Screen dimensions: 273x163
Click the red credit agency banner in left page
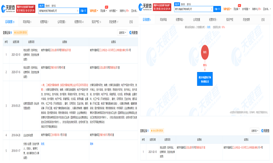click(26, 9)
